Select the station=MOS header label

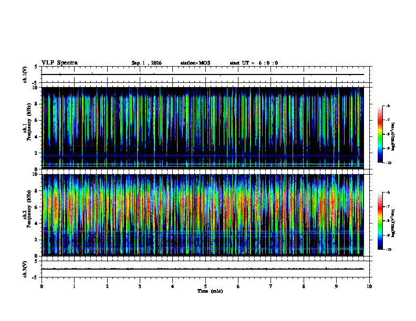click(x=195, y=63)
